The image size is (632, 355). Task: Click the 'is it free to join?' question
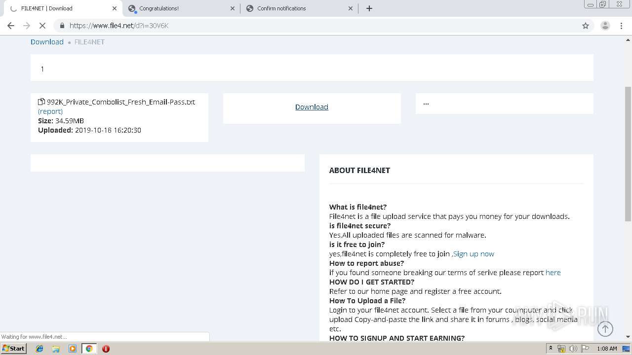[x=357, y=245]
